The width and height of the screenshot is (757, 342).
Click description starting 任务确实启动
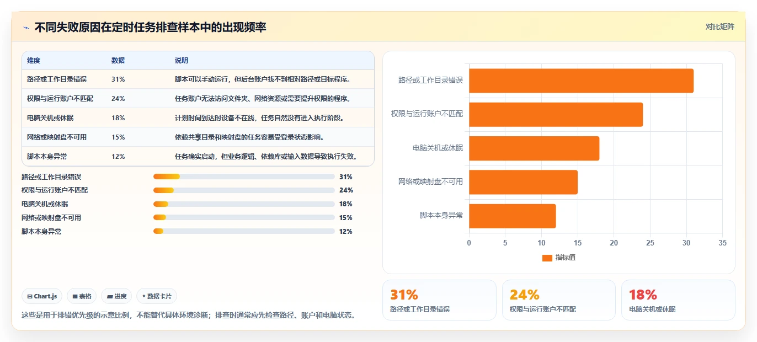tap(267, 157)
